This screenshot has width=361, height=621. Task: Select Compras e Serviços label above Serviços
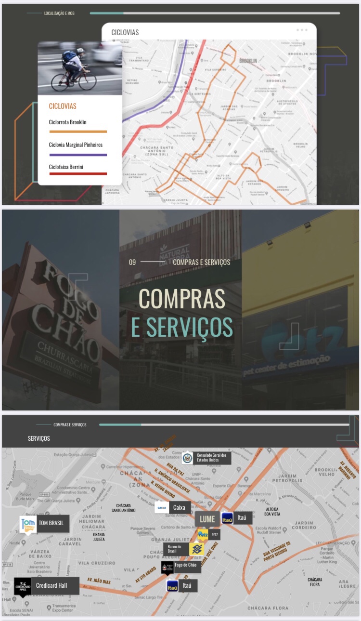click(70, 424)
